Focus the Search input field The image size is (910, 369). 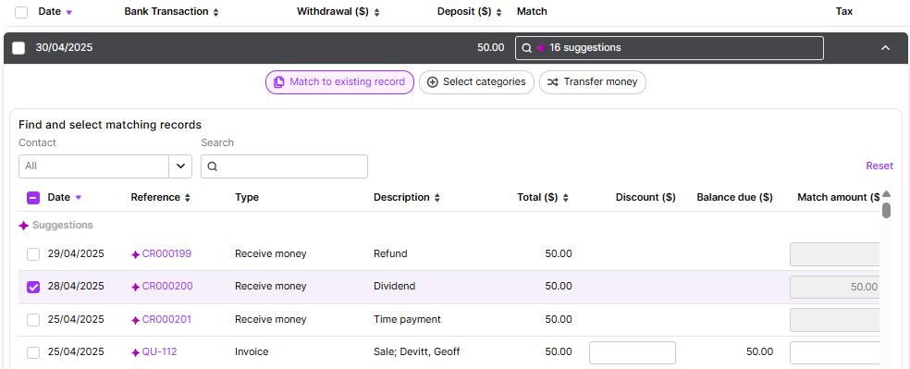coord(285,166)
